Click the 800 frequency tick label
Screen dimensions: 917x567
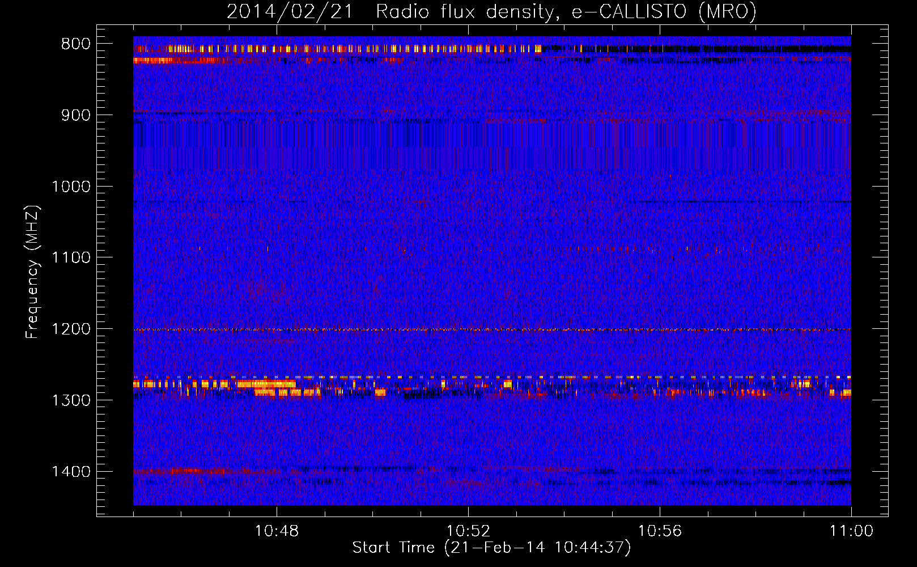[x=76, y=44]
